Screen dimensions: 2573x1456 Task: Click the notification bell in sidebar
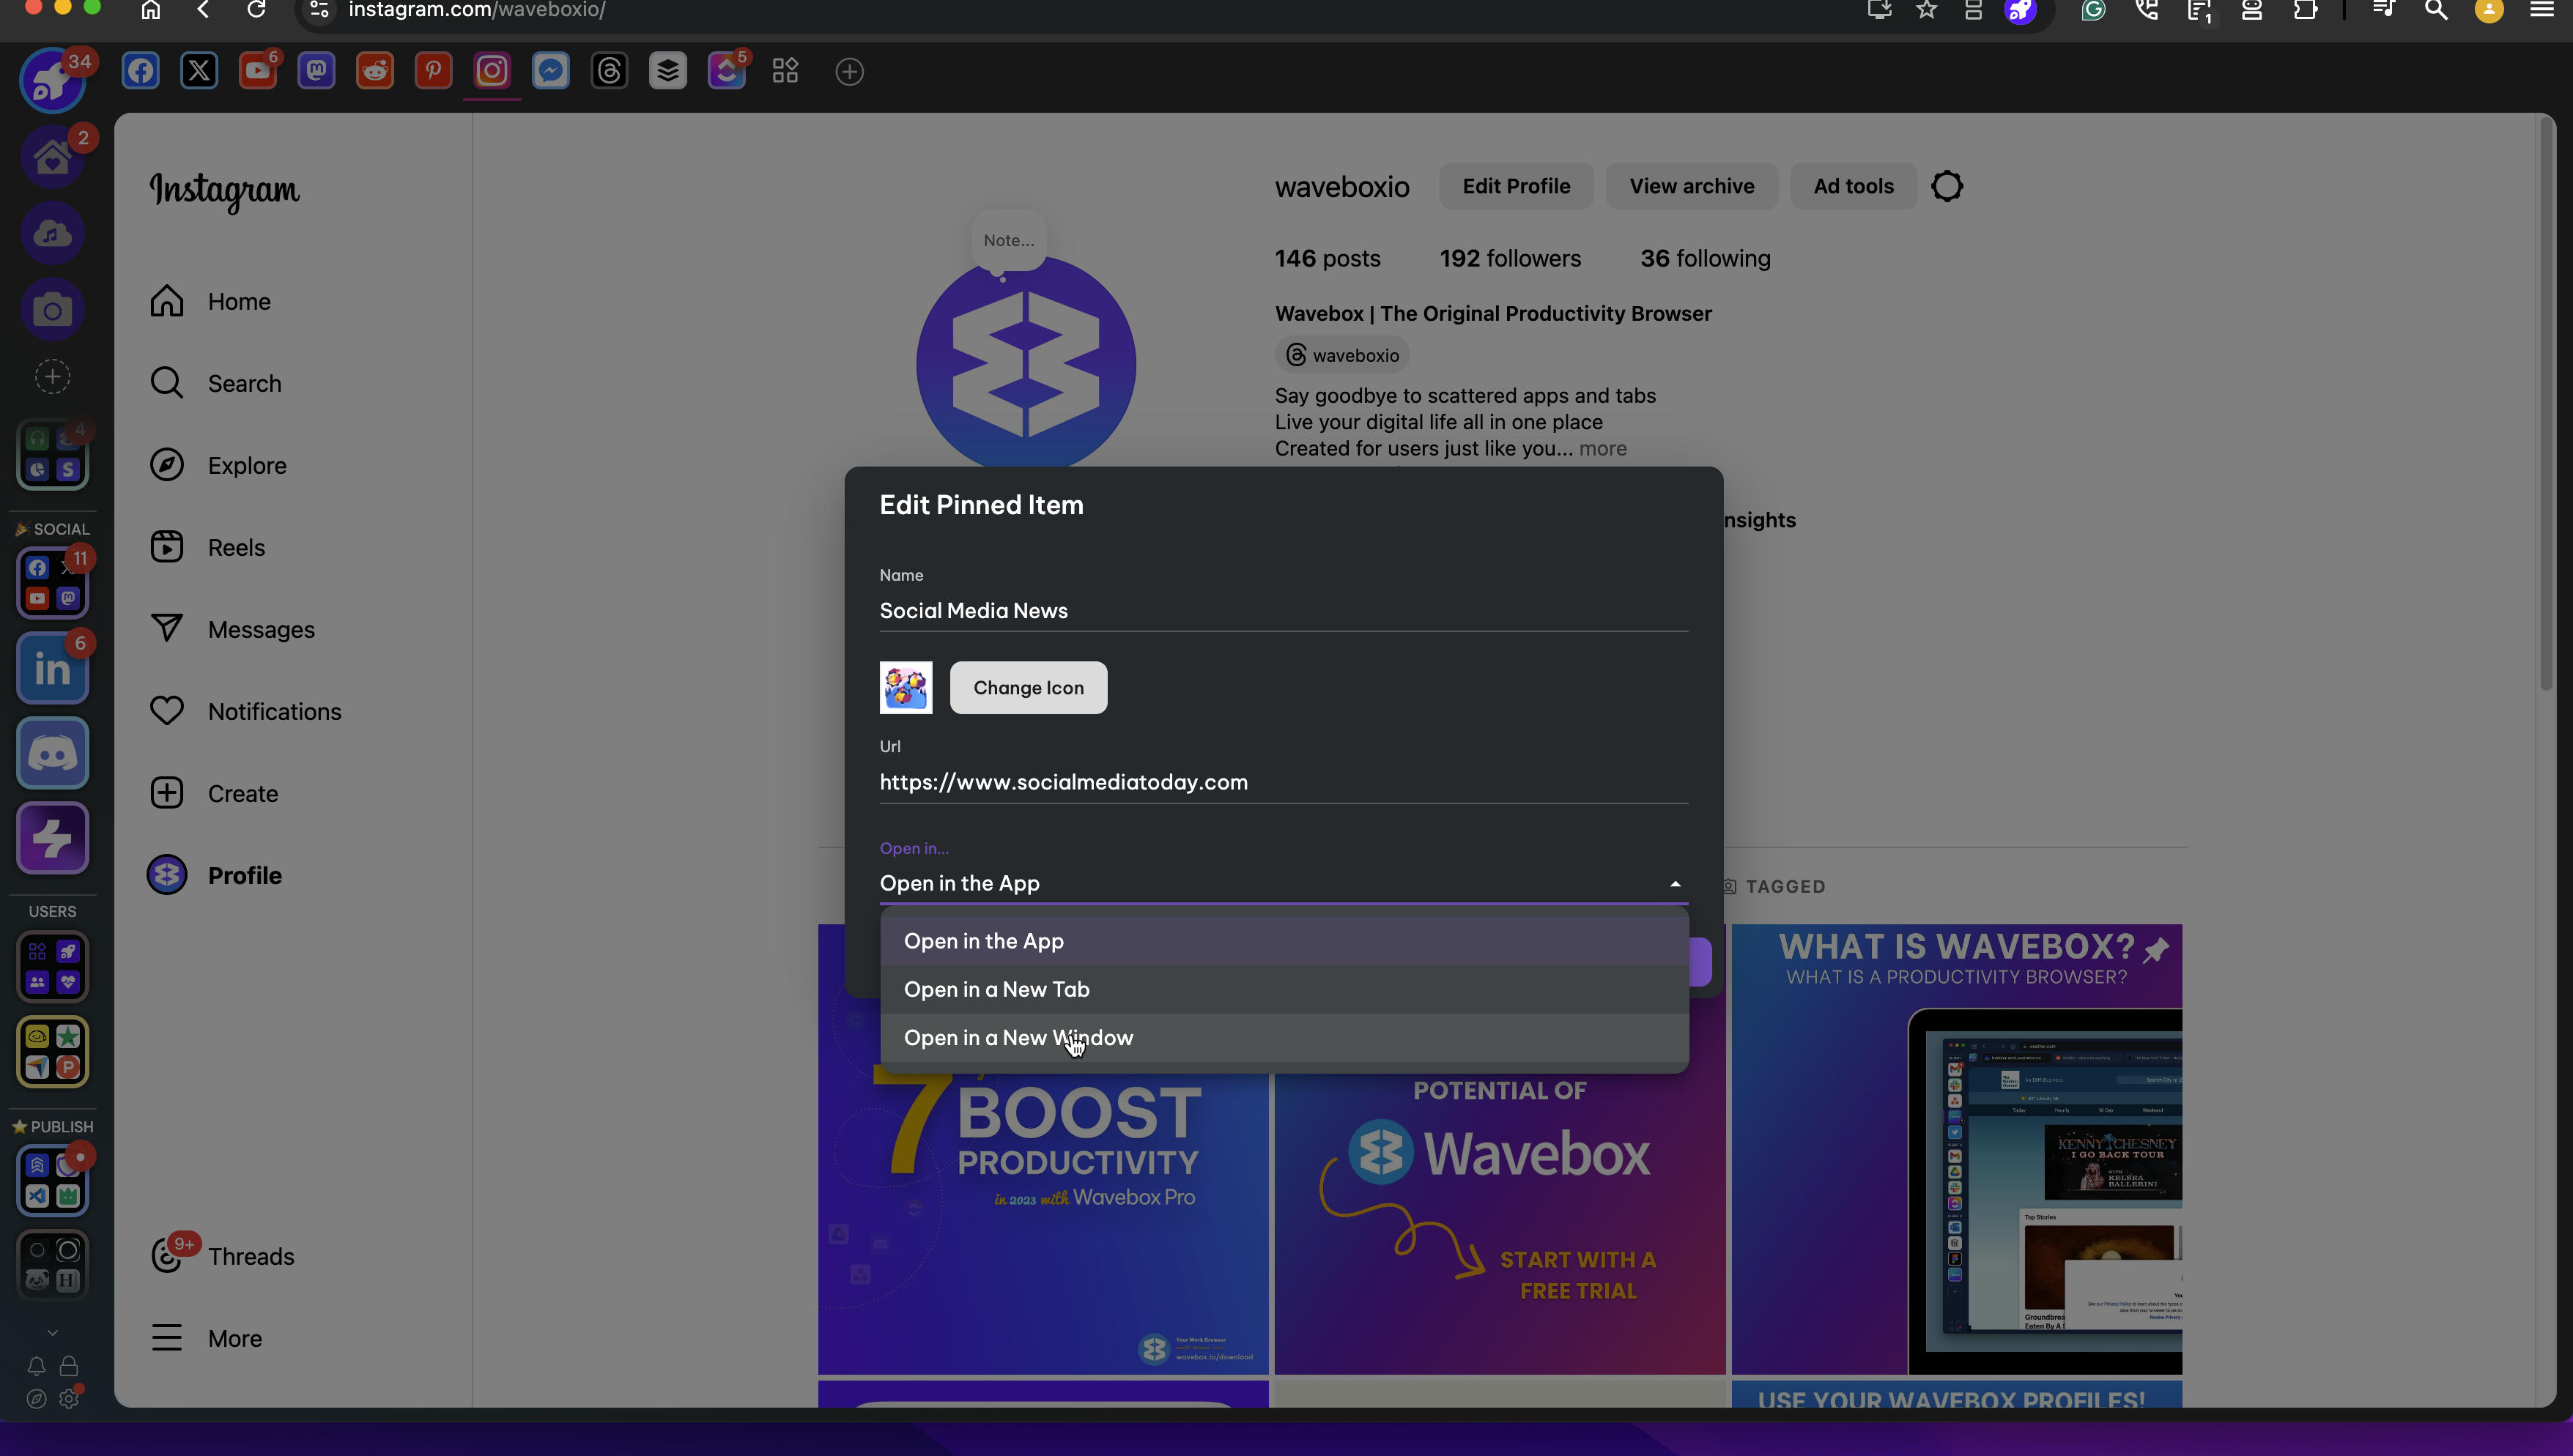pyautogui.click(x=36, y=1366)
